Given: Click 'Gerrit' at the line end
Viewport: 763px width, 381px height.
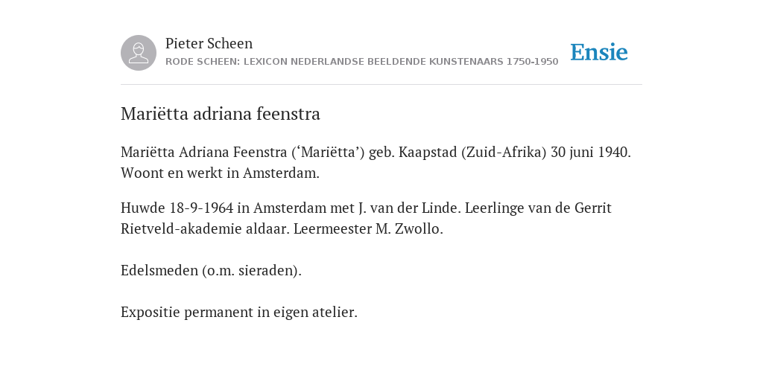Looking at the screenshot, I should [593, 208].
